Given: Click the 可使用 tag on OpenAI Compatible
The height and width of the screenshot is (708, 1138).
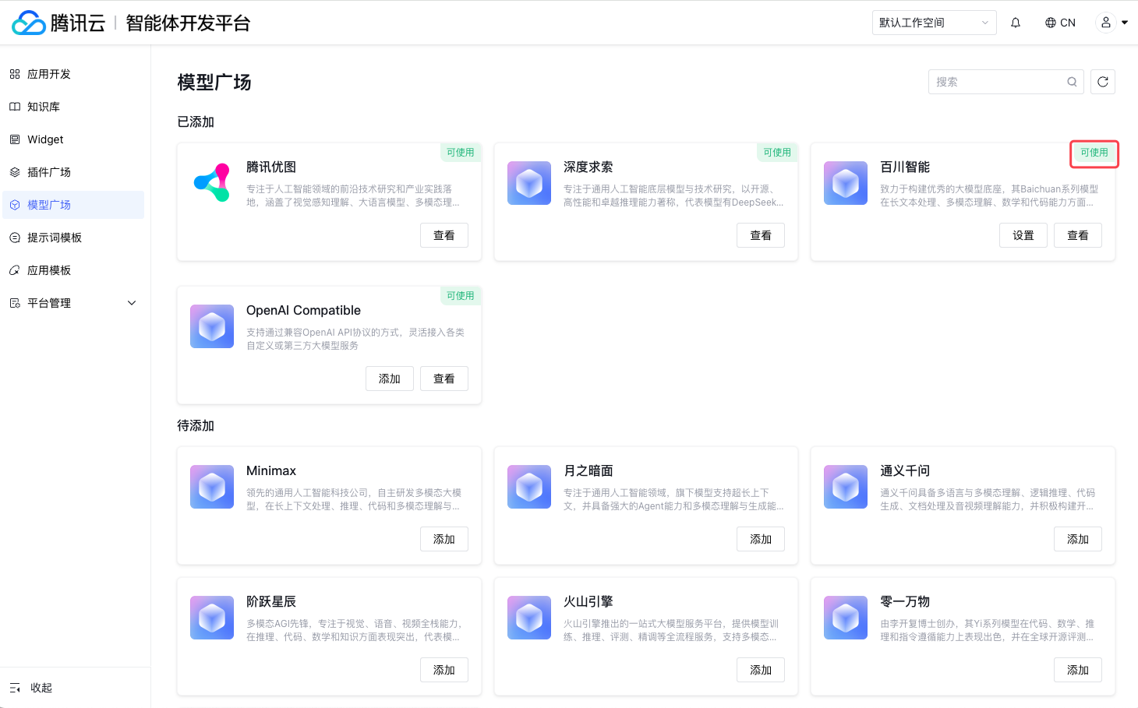Looking at the screenshot, I should pyautogui.click(x=461, y=296).
